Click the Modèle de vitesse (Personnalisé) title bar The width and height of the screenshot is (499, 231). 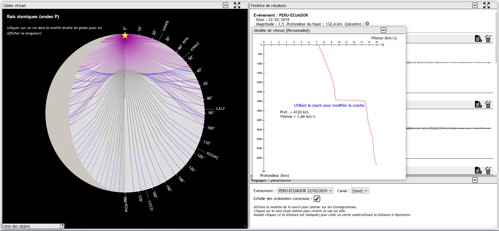coord(312,31)
